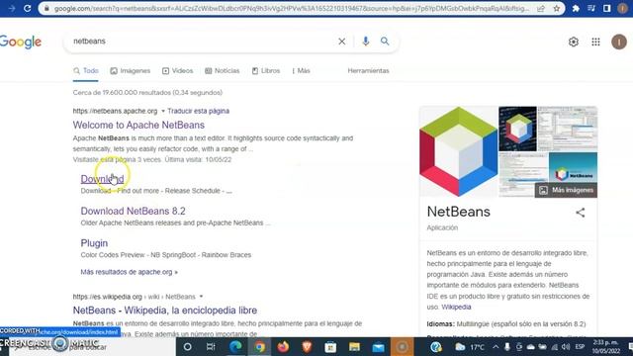Open the weather widget showing 17°C
This screenshot has width=633, height=356.
point(470,347)
